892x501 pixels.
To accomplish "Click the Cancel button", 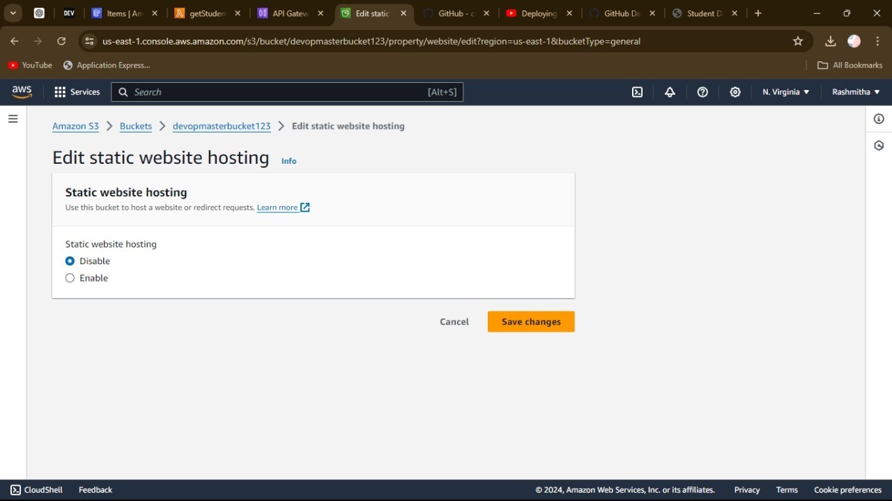I will pyautogui.click(x=454, y=322).
